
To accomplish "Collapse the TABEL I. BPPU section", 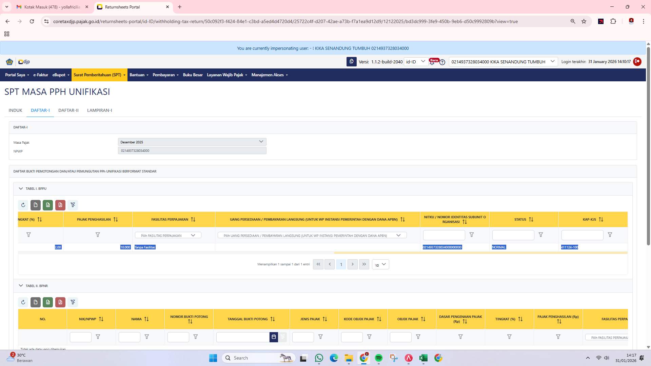I will [x=21, y=188].
